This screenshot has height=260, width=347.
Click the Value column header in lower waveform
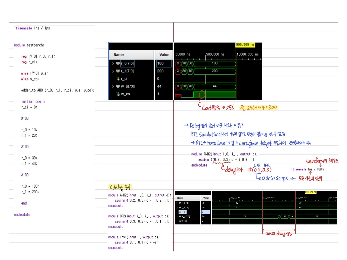click(x=206, y=198)
